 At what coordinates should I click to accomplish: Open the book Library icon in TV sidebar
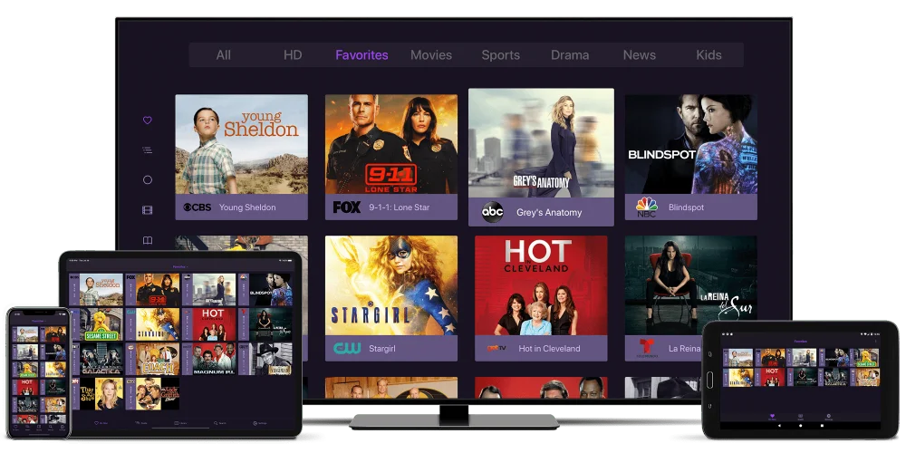(x=148, y=240)
